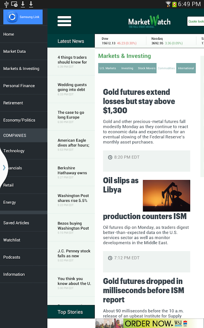Select the Stock Movers tab
Image resolution: width=204 pixels, height=328 pixels.
[147, 68]
